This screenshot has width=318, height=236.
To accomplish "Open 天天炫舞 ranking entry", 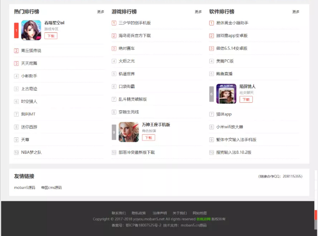I will coord(29,63).
